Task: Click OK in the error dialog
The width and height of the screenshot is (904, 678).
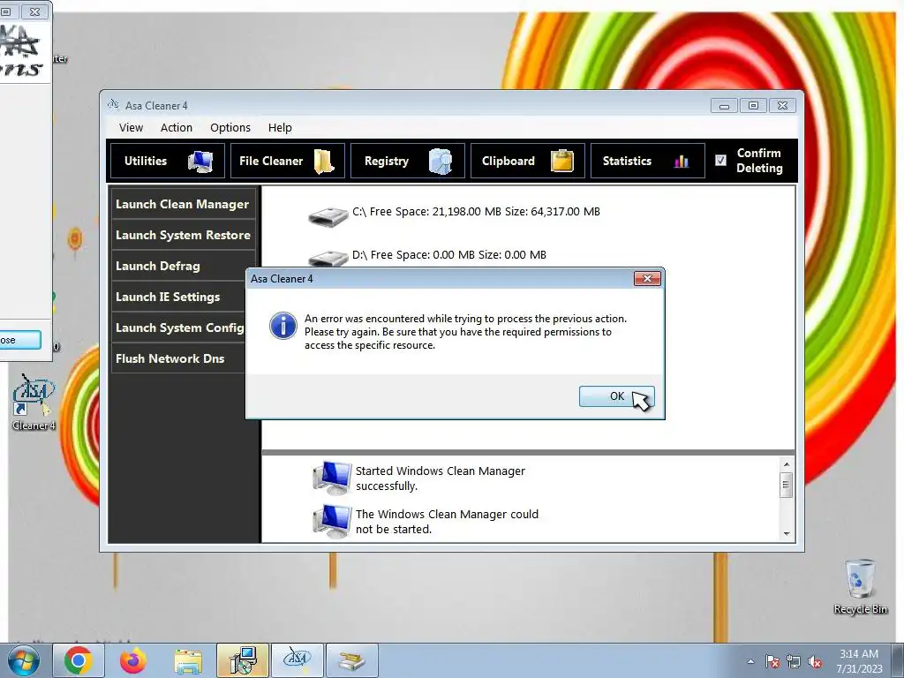Action: pos(616,396)
